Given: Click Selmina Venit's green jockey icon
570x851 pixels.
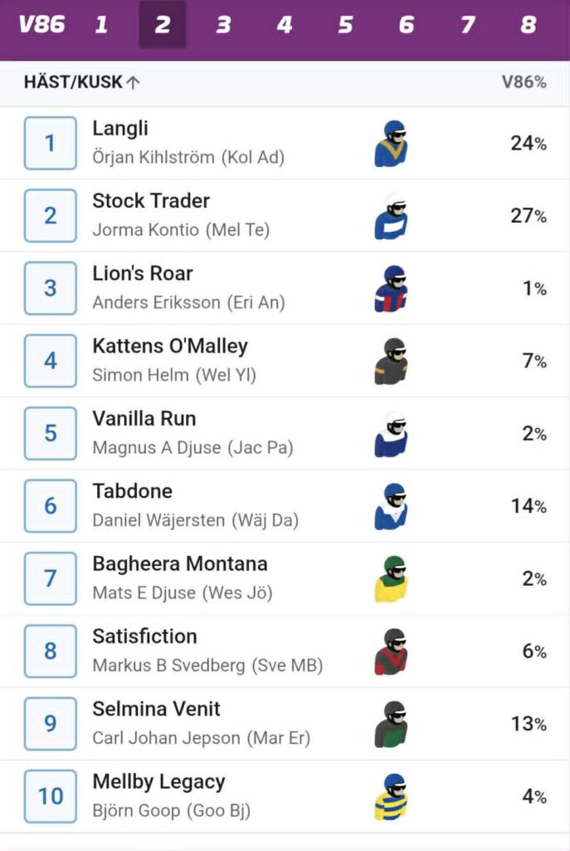Looking at the screenshot, I should [x=391, y=724].
